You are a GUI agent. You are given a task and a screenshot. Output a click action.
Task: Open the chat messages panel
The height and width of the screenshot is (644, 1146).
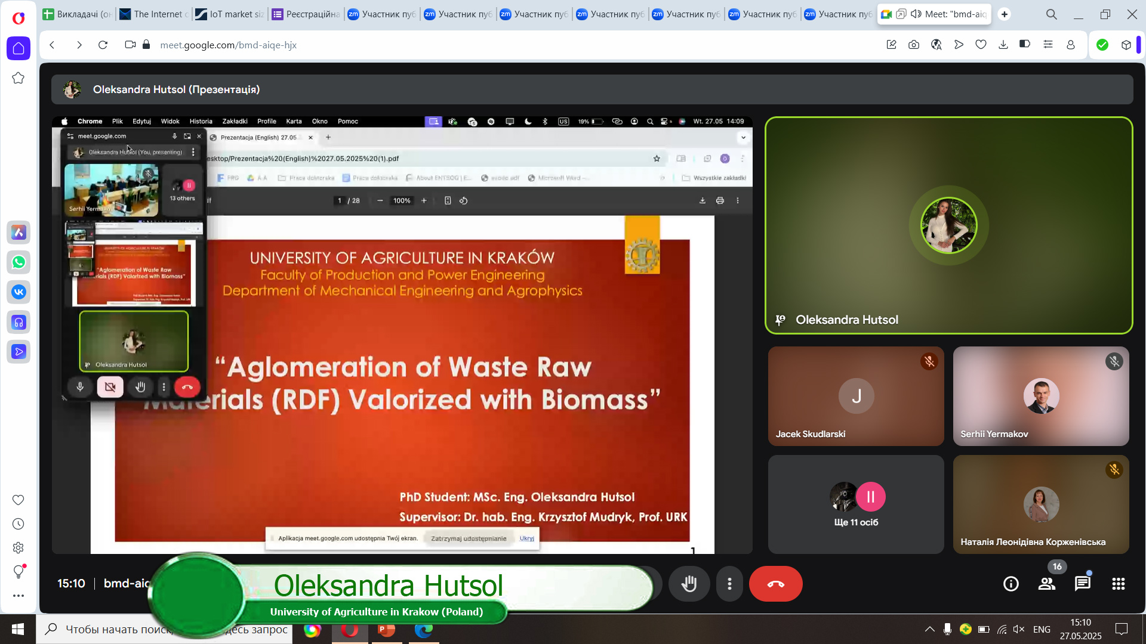click(1082, 584)
